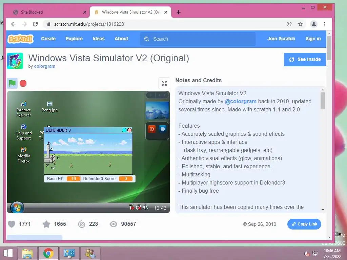Viewport: 347px width, 260px height.
Task: Click the landscape picture gadget thumbnail
Action: [157, 111]
